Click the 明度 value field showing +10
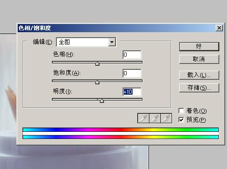The image size is (227, 169). pyautogui.click(x=132, y=92)
